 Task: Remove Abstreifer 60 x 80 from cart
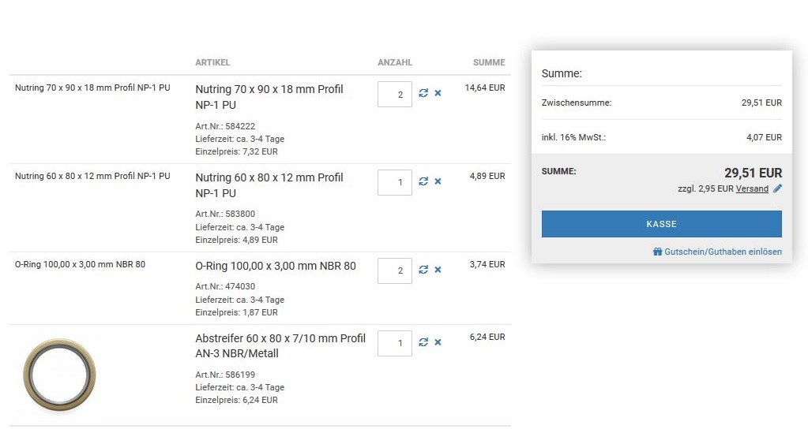tap(438, 342)
